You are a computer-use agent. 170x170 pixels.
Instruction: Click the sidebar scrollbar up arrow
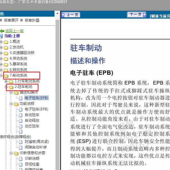(57, 14)
